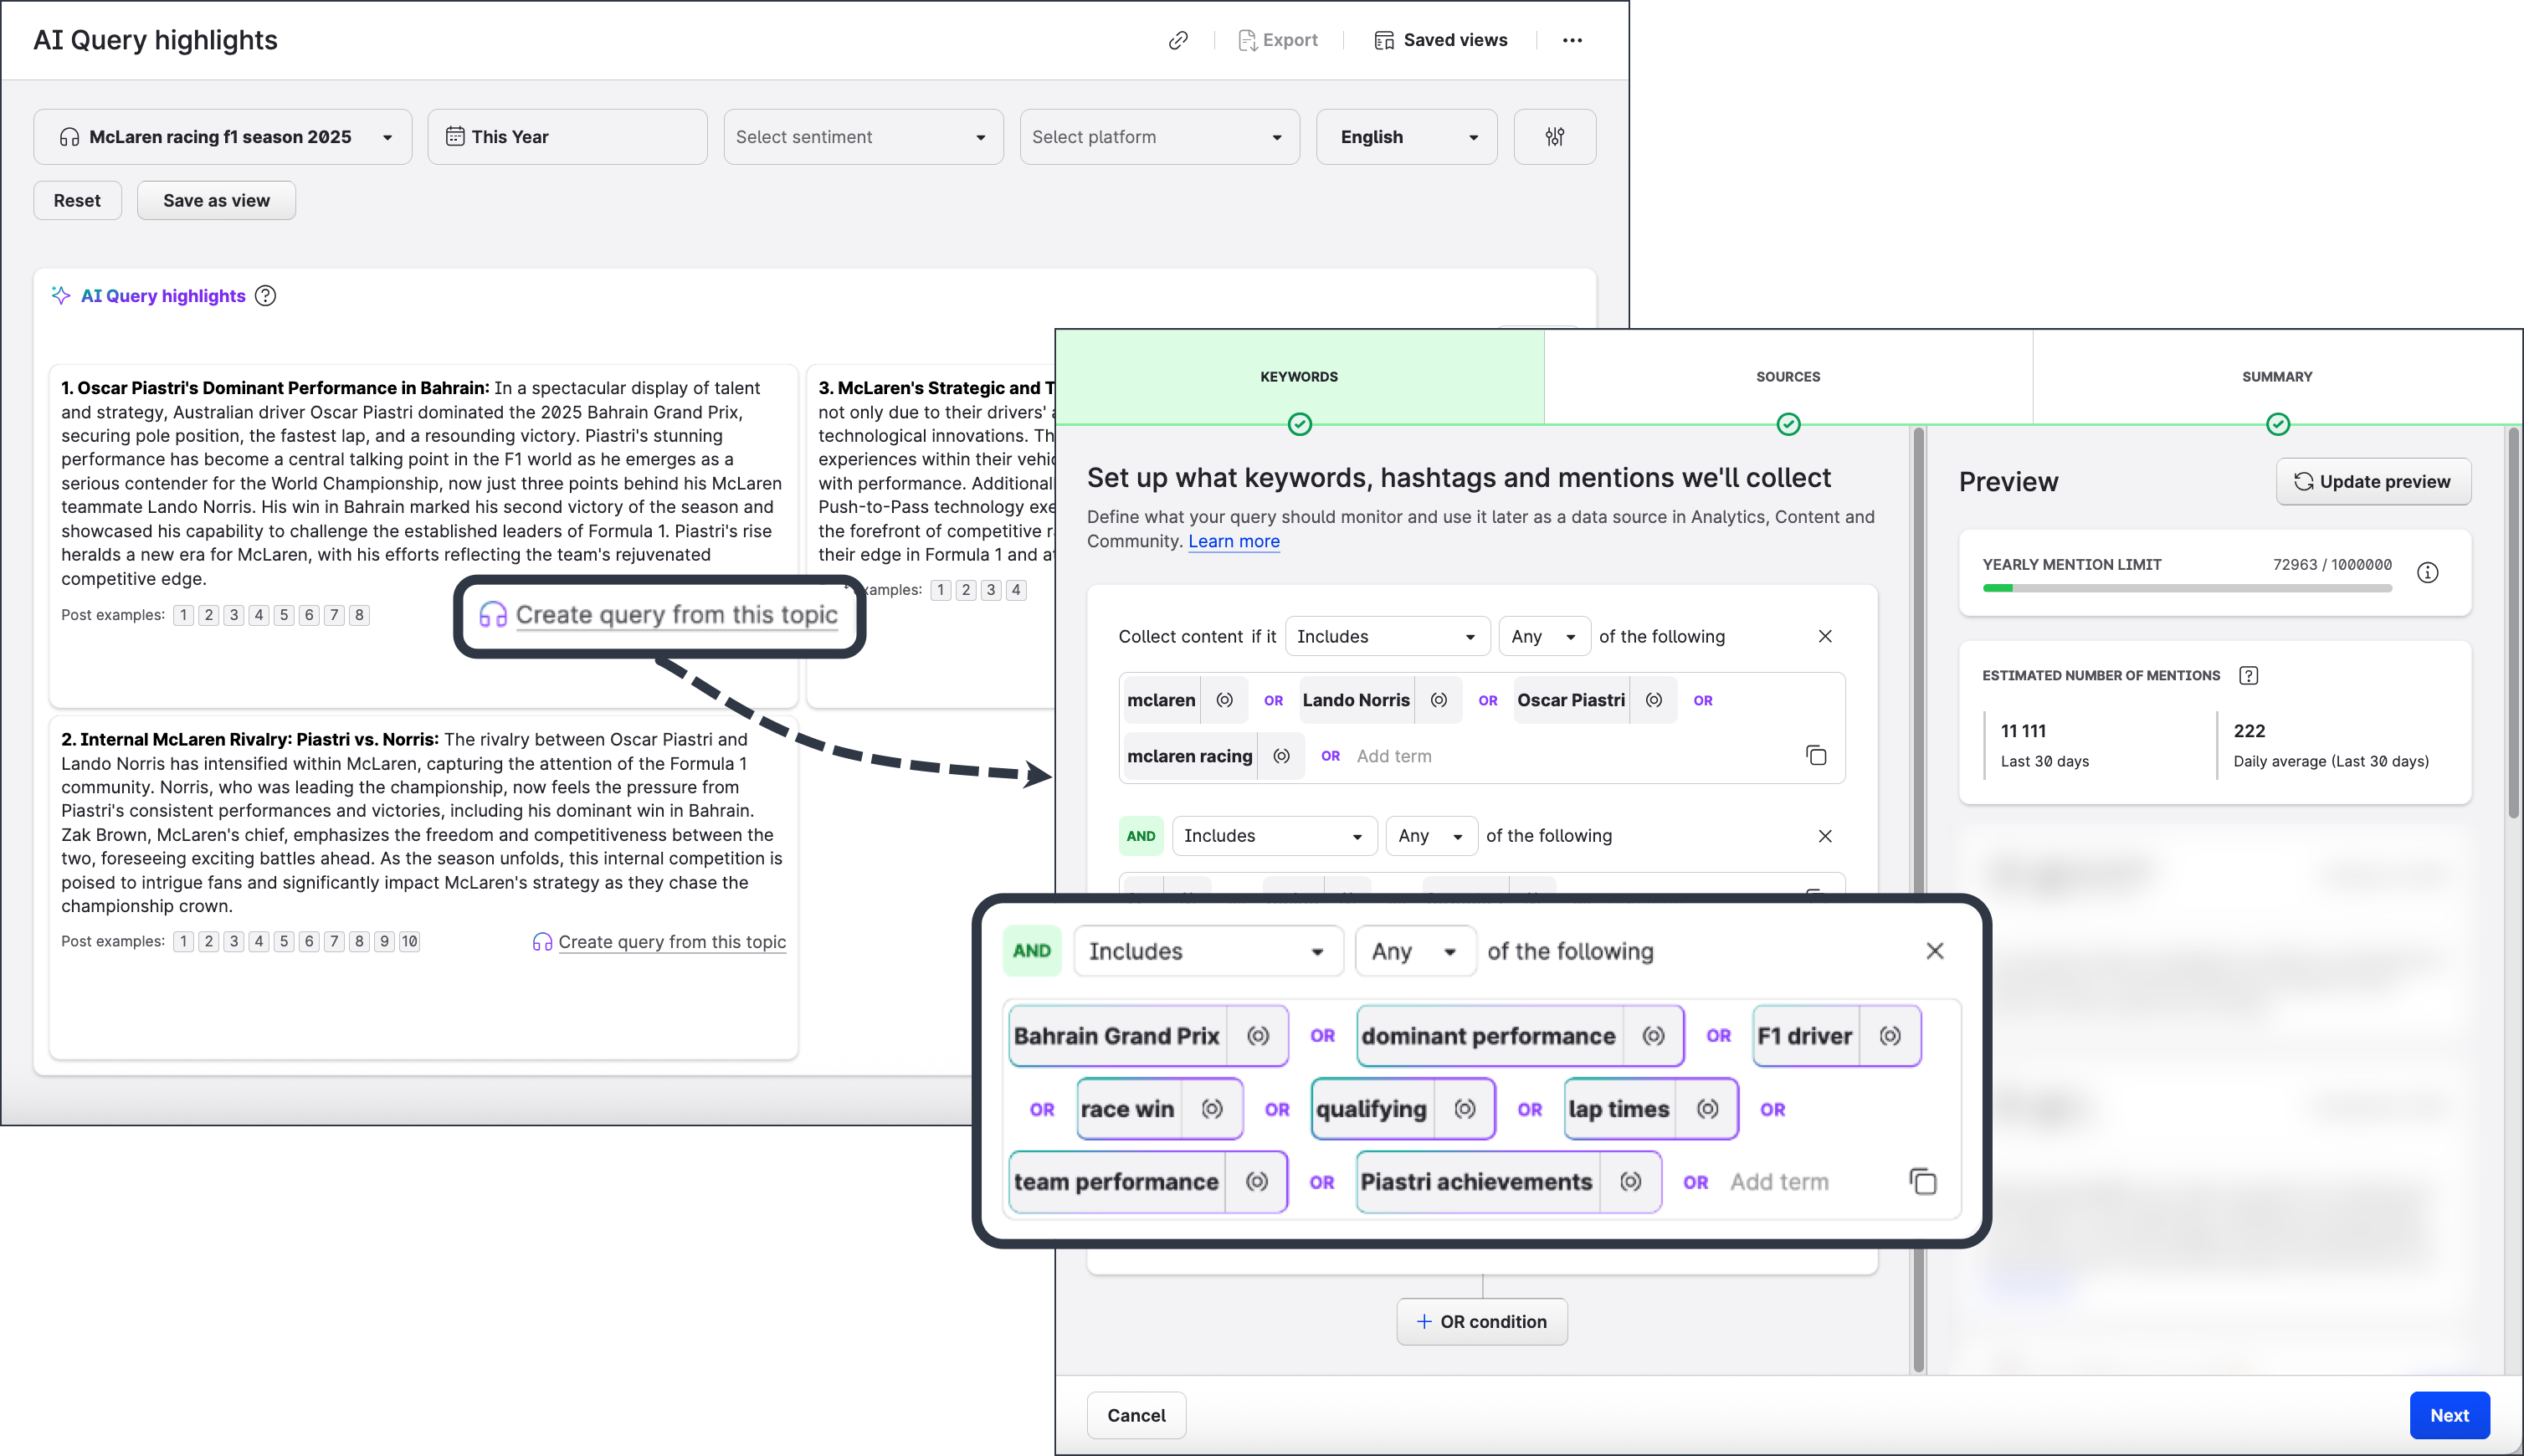2524x1456 pixels.
Task: Toggle target icon on Lando Norris keyword
Action: tap(1438, 701)
